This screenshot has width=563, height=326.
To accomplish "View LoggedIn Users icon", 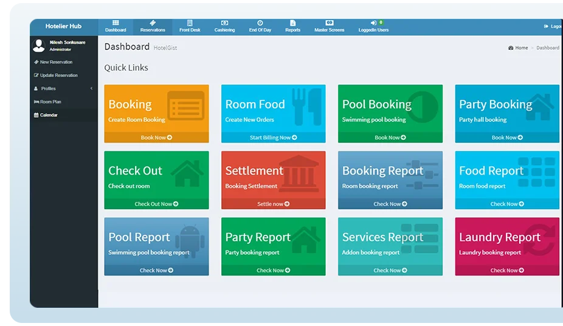I will click(x=373, y=23).
